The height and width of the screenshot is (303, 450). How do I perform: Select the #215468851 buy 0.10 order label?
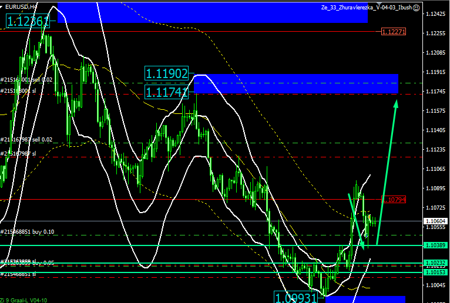click(27, 232)
